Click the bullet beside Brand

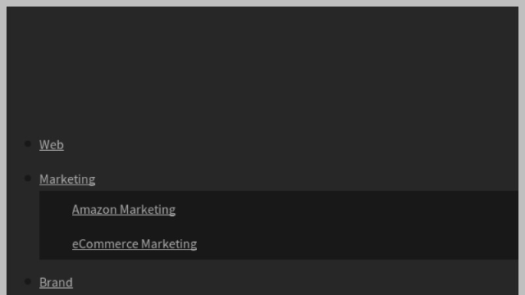coord(28,282)
